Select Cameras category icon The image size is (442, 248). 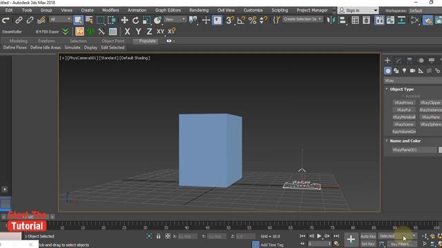(412, 71)
